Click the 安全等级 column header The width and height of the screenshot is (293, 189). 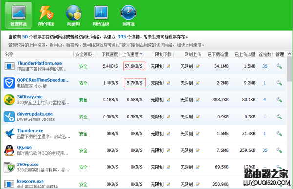click(x=84, y=54)
